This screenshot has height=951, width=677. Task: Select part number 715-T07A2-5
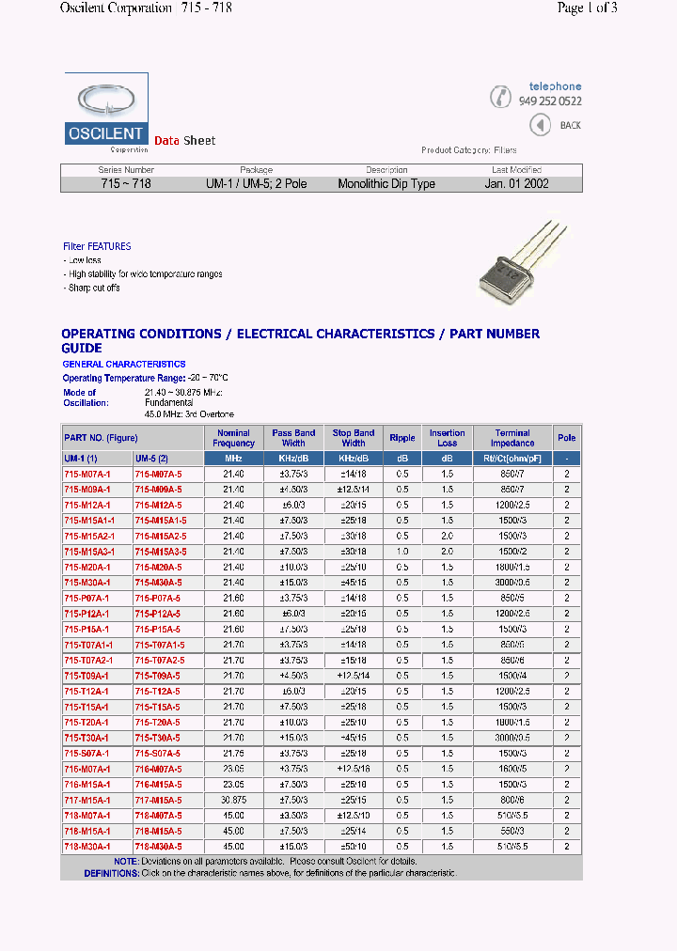pyautogui.click(x=160, y=661)
